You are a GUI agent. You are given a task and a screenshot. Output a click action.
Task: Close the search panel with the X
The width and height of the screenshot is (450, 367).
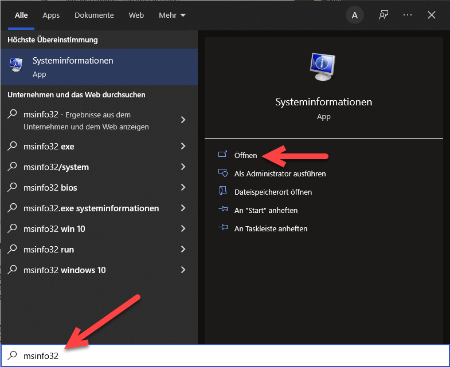pyautogui.click(x=432, y=15)
